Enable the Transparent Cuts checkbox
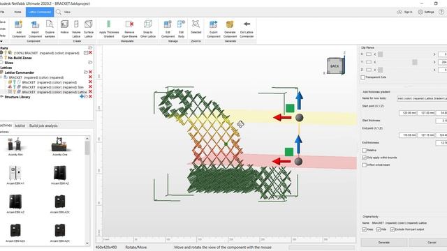The image size is (447, 251). (362, 77)
